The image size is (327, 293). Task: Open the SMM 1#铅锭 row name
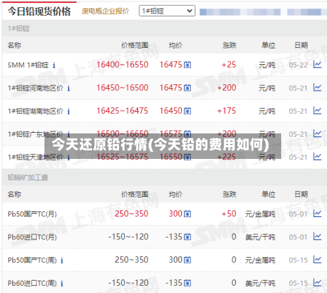tap(28, 65)
